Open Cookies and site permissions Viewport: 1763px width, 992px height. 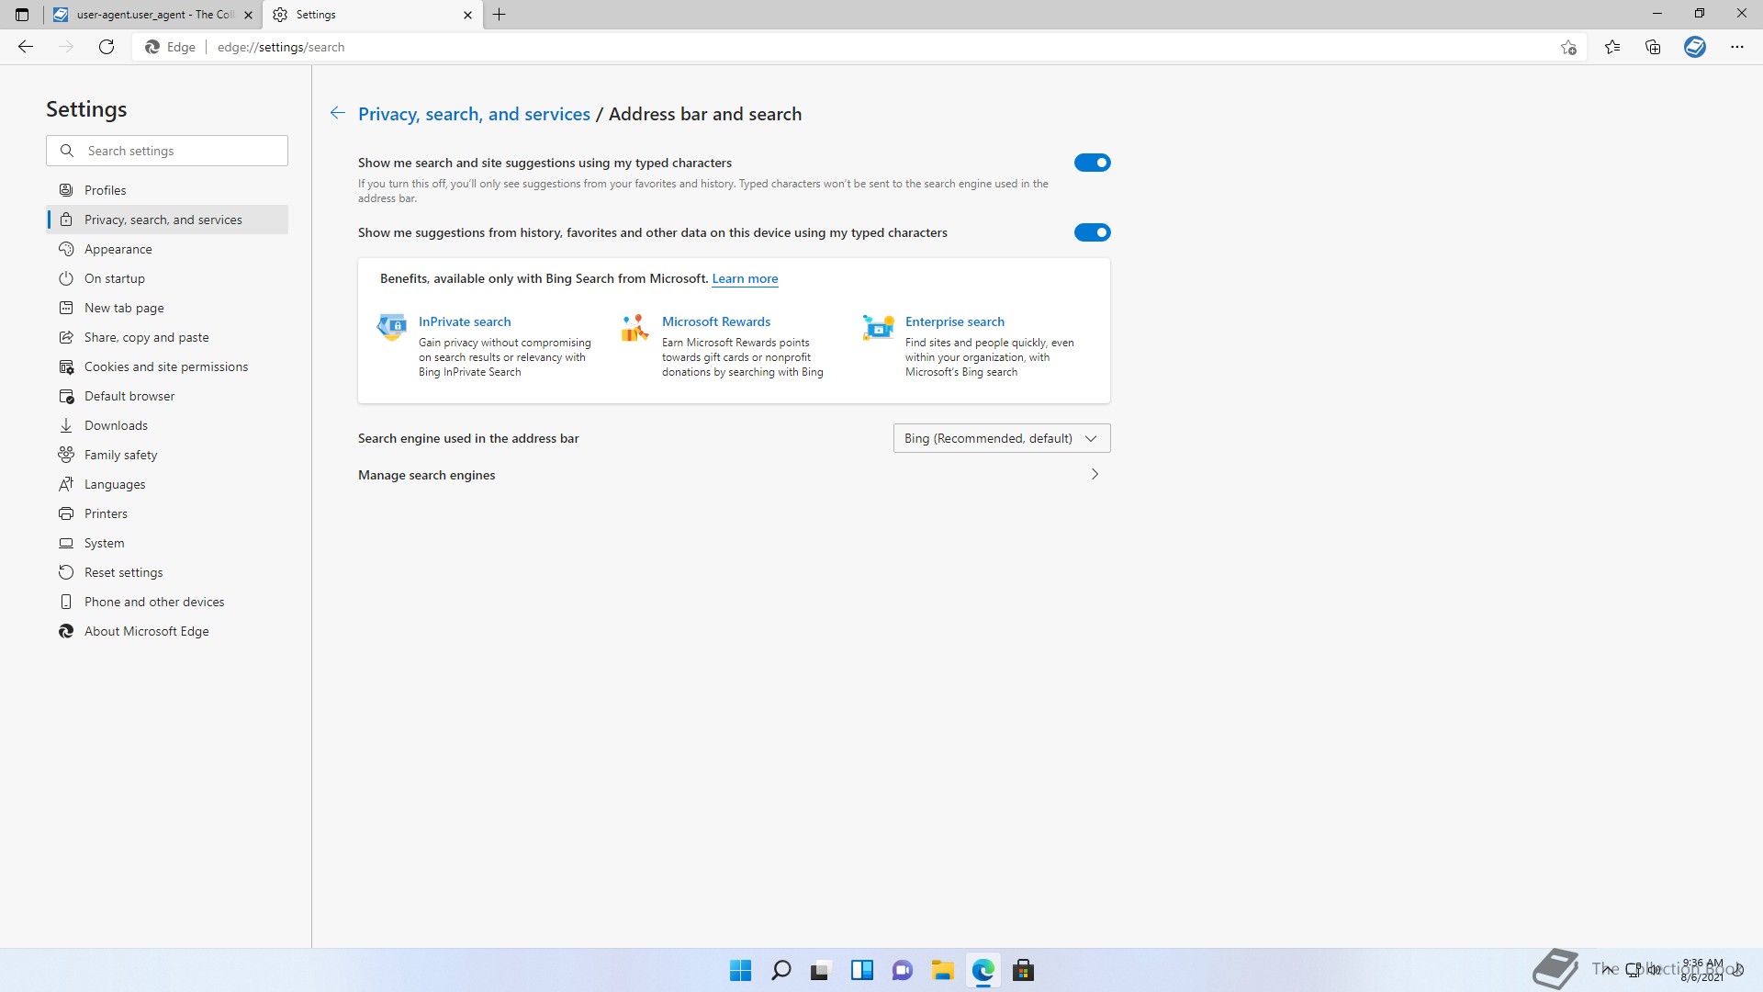click(x=167, y=366)
